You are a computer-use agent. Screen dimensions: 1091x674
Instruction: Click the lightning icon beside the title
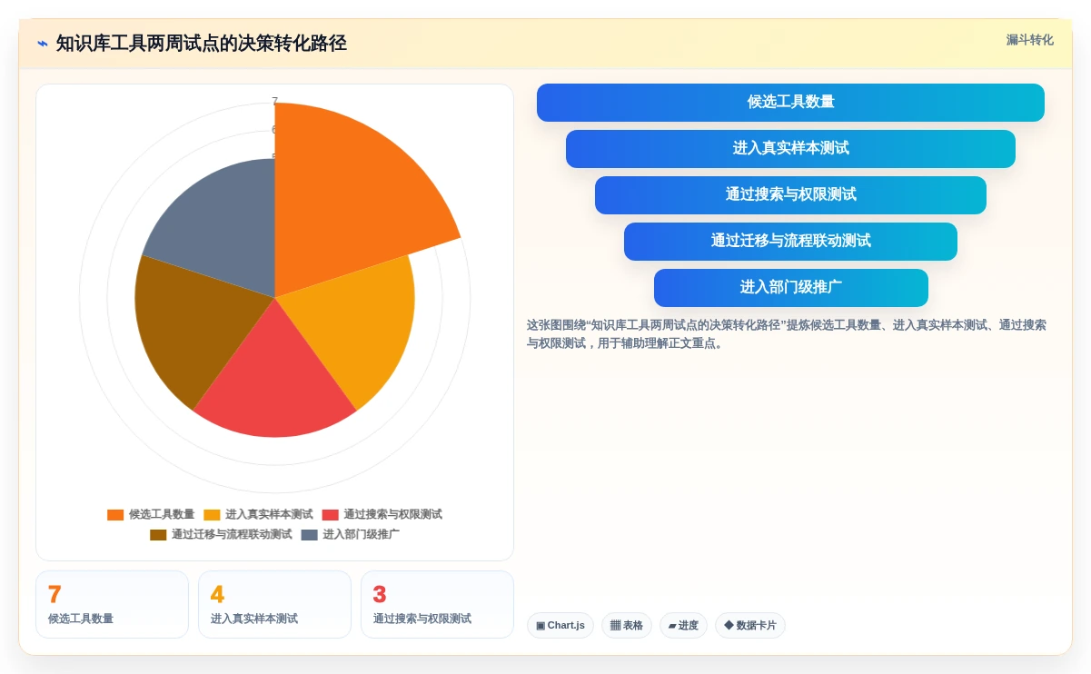pos(43,44)
